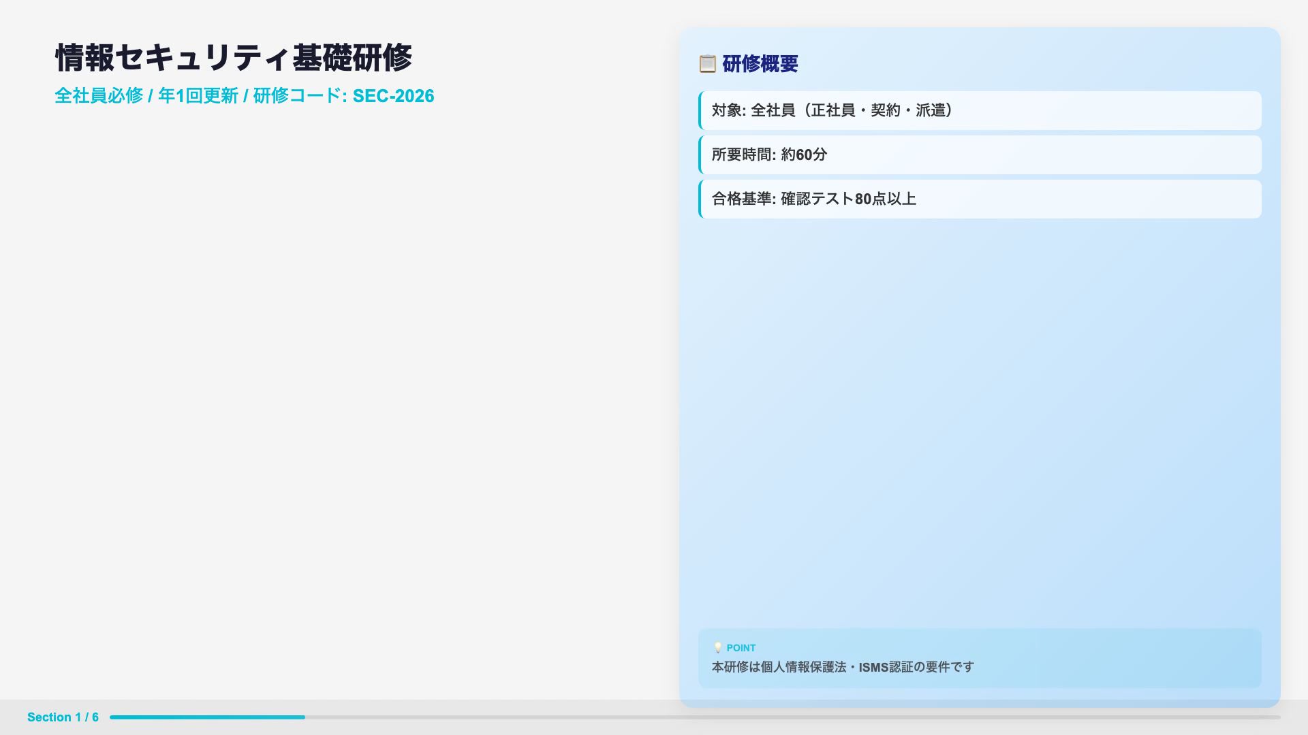Image resolution: width=1308 pixels, height=735 pixels.
Task: Select the 研修概要 panel heading
Action: click(760, 64)
